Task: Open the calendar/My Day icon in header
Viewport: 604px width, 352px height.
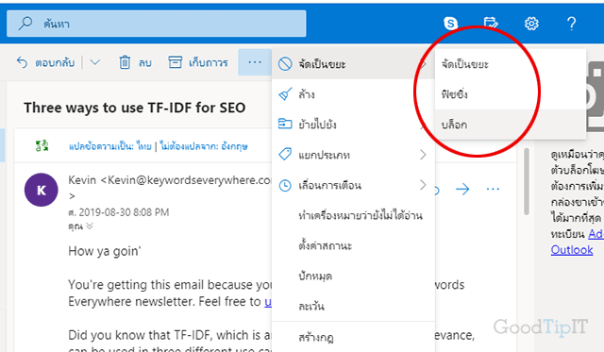Action: (491, 24)
